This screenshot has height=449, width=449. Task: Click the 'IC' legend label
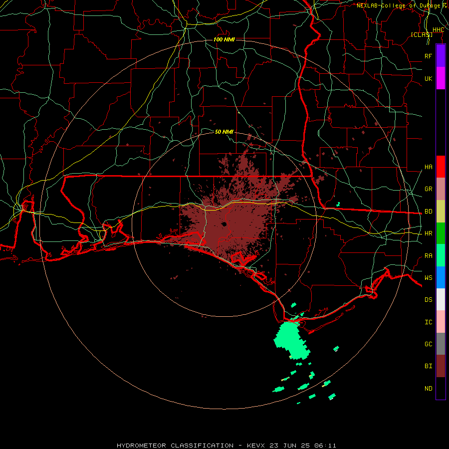tap(428, 322)
